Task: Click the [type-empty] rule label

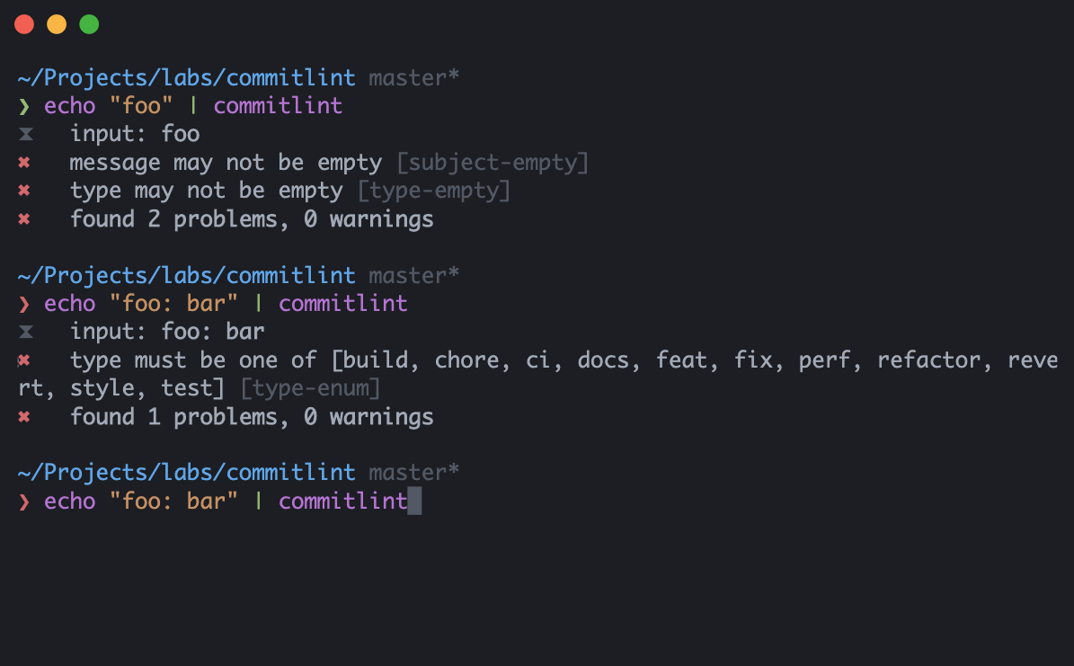Action: pos(434,191)
